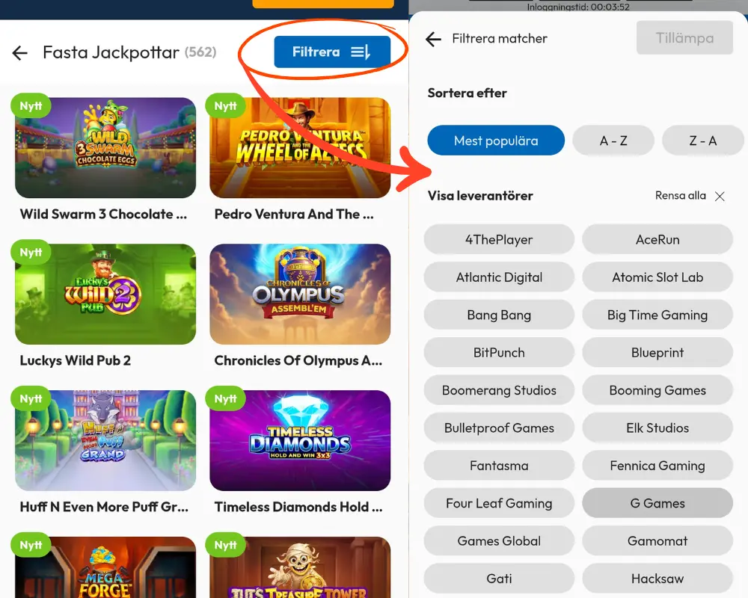Clear all providers via Rensa alla
This screenshot has height=598, width=748.
pyautogui.click(x=680, y=196)
